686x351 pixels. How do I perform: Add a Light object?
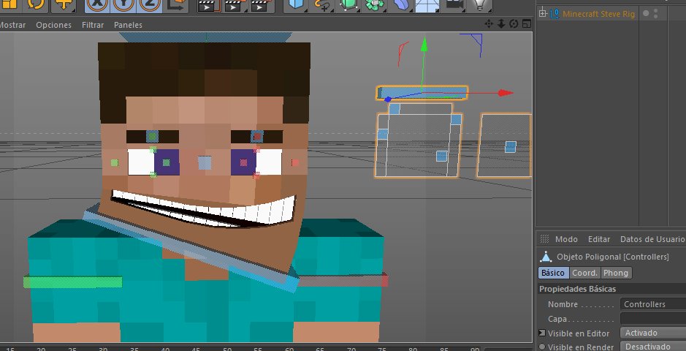(x=480, y=4)
